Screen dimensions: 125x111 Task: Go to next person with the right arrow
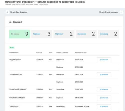point(121,12)
